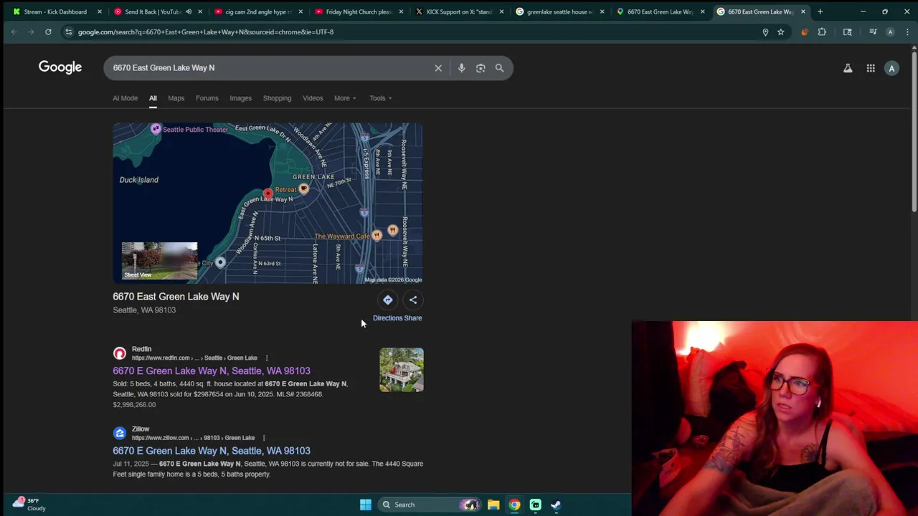
Task: Open Search Labs flask icon
Action: [848, 68]
